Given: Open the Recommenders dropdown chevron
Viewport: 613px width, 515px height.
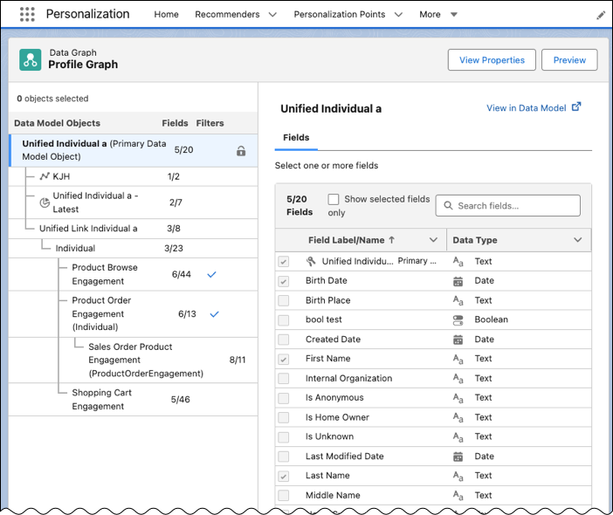Looking at the screenshot, I should (x=272, y=15).
